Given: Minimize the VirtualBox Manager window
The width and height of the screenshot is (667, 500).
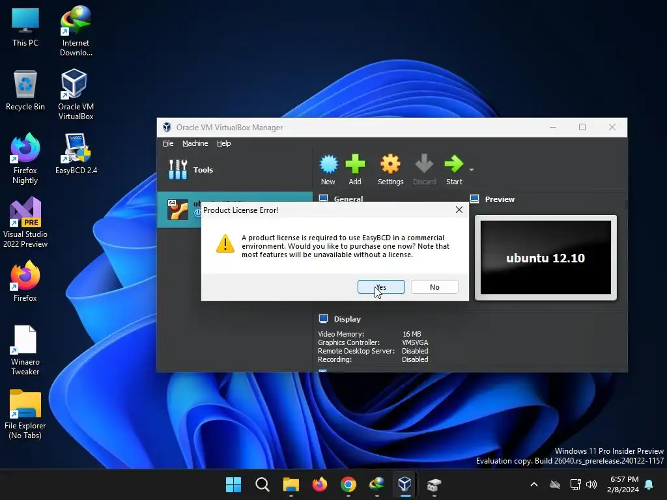Looking at the screenshot, I should [x=552, y=127].
